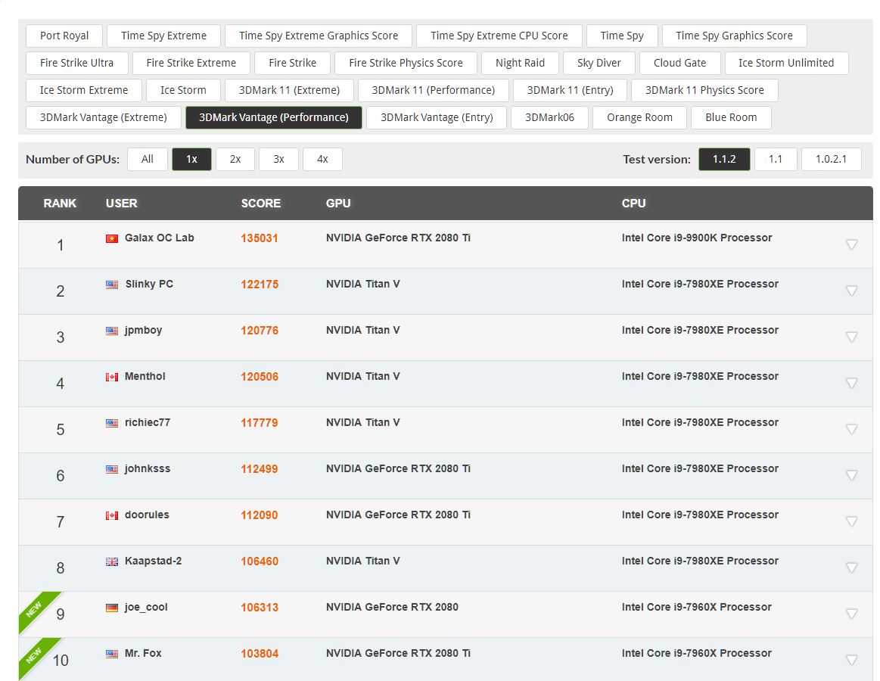
Task: Select 3DMark 11 (Performance) benchmark
Action: tap(434, 90)
